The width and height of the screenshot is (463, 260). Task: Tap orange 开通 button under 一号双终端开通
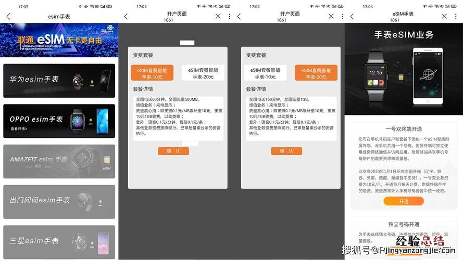(x=404, y=201)
